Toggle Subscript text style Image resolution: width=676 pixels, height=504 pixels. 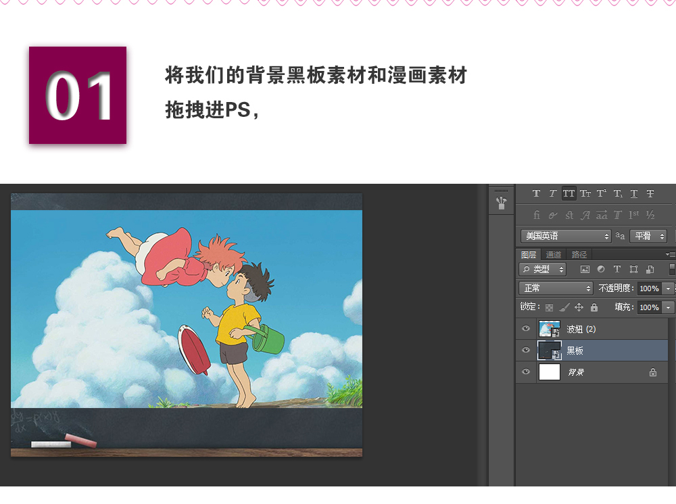(x=618, y=194)
